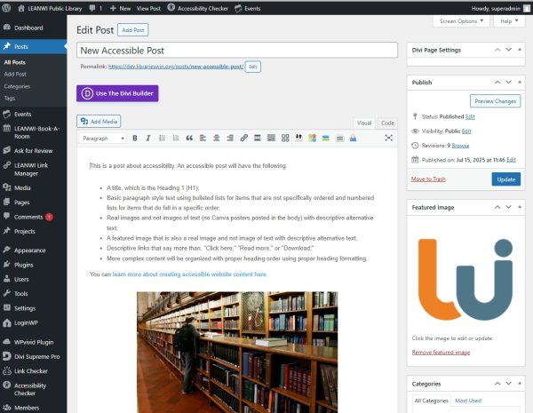Click the blue and green bar toolbar icon
Screen dimensions: 533x413
coord(326,138)
